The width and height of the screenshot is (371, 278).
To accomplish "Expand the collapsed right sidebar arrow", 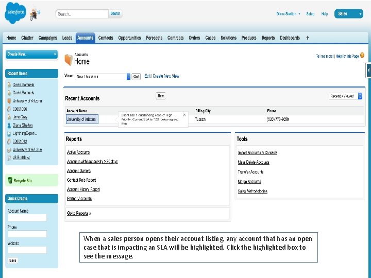I will pos(368,70).
